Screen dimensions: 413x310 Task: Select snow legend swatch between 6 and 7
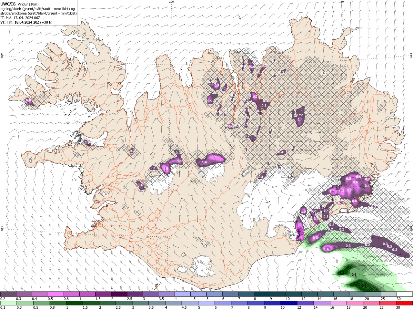click(x=230, y=294)
